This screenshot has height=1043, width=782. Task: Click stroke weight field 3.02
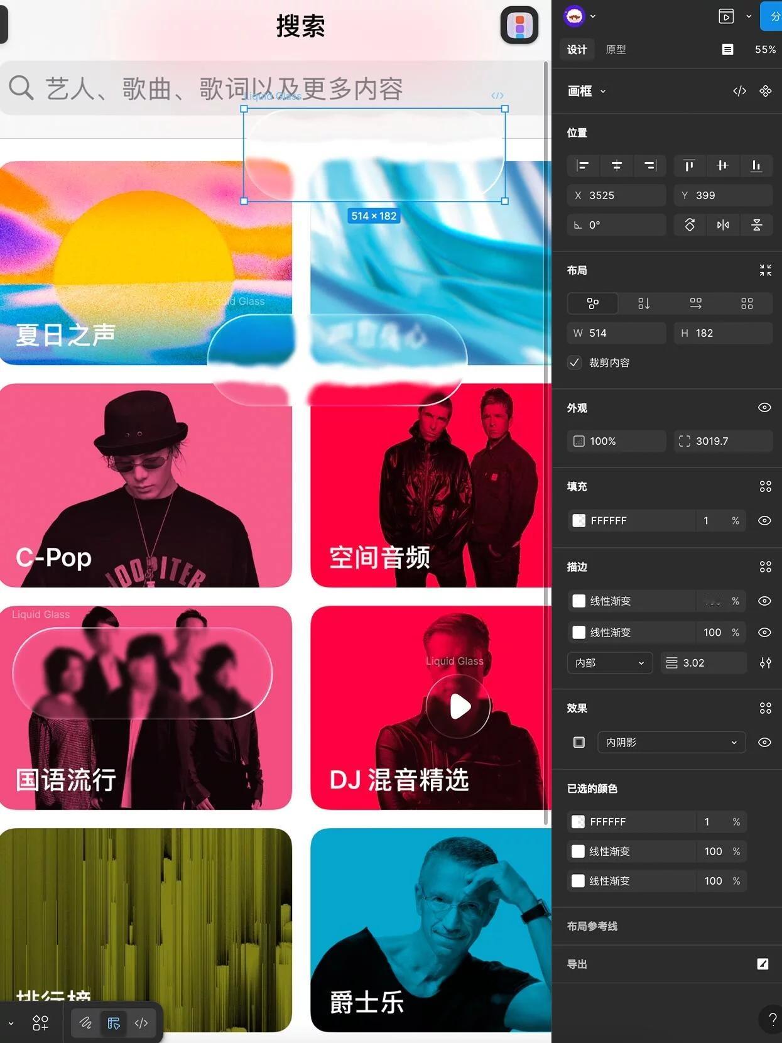[x=703, y=663]
